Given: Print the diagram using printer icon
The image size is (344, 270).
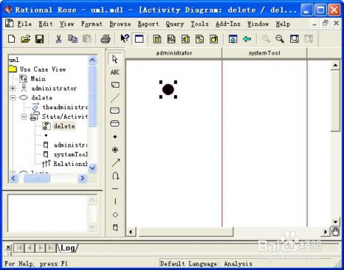Looking at the screenshot, I should pyautogui.click(x=106, y=39).
